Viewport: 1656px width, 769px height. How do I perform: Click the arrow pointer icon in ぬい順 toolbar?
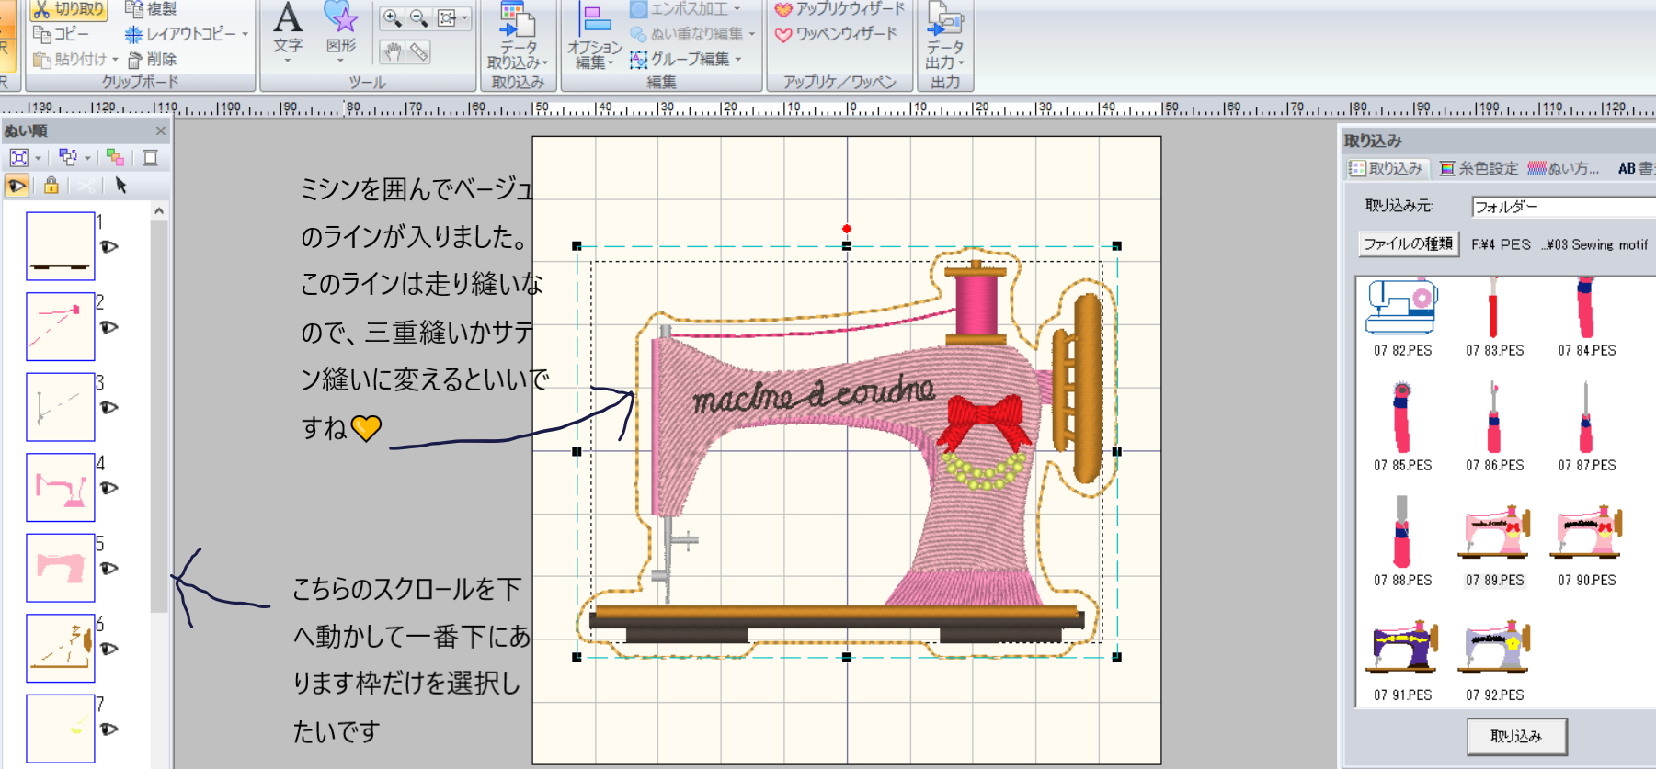[120, 186]
